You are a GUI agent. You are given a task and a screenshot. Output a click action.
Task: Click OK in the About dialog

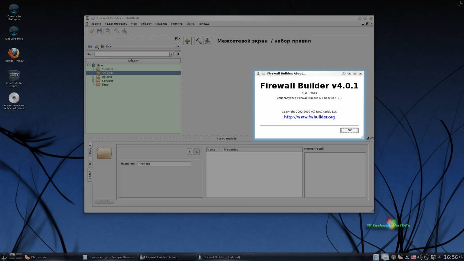(x=349, y=130)
